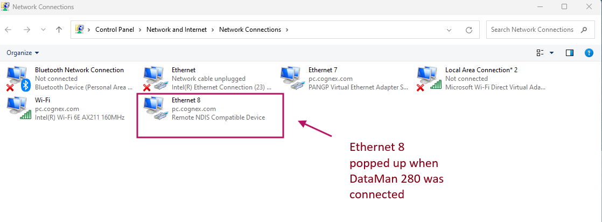Click the change view layout icon
Screen dimensions: 602x222
point(540,53)
